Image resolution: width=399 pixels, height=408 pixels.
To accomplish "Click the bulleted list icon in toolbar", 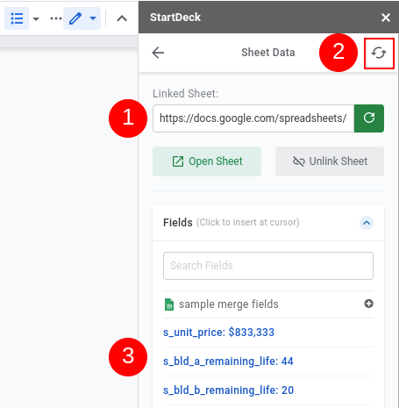I will [x=17, y=18].
